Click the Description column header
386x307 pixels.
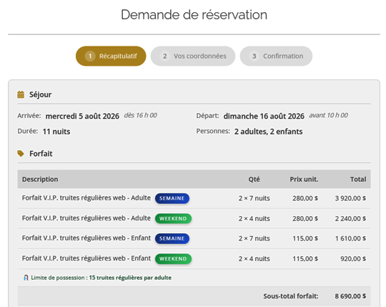(40, 180)
